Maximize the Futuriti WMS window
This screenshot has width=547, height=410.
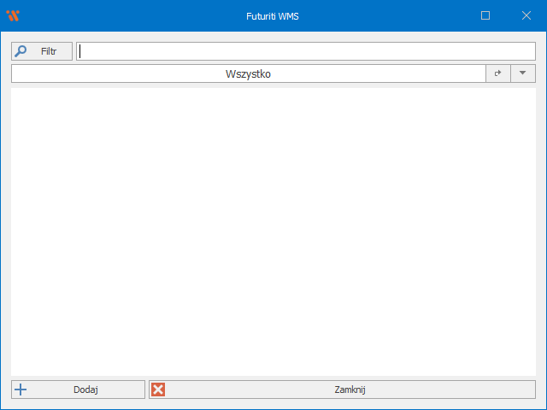pyautogui.click(x=485, y=15)
